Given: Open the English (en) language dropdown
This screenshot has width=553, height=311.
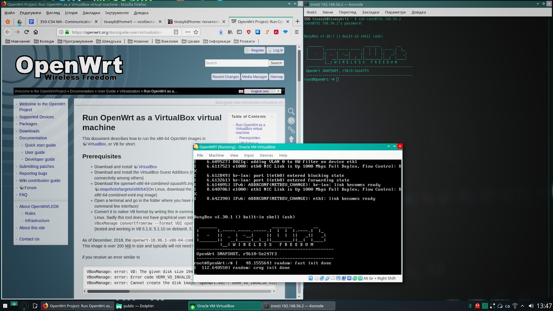Looking at the screenshot, I should tap(263, 91).
